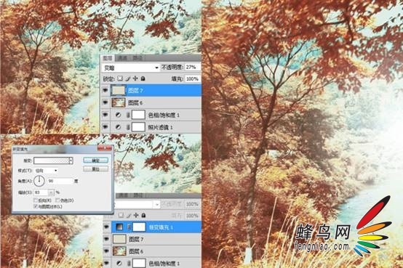Switch to 通道 tab in upper panel
Image resolution: width=403 pixels, height=268 pixels.
click(122, 58)
